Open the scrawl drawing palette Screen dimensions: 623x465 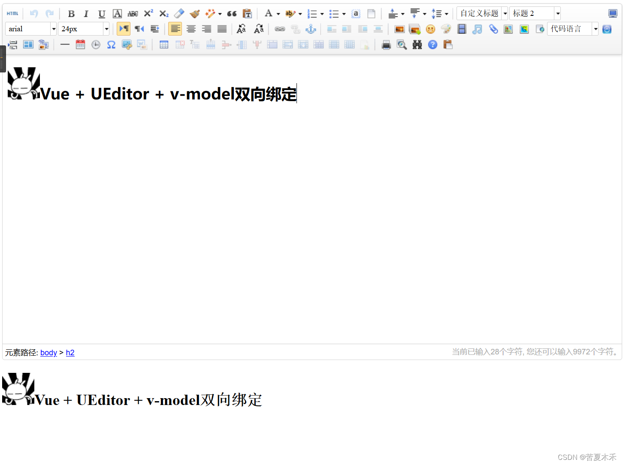click(446, 29)
